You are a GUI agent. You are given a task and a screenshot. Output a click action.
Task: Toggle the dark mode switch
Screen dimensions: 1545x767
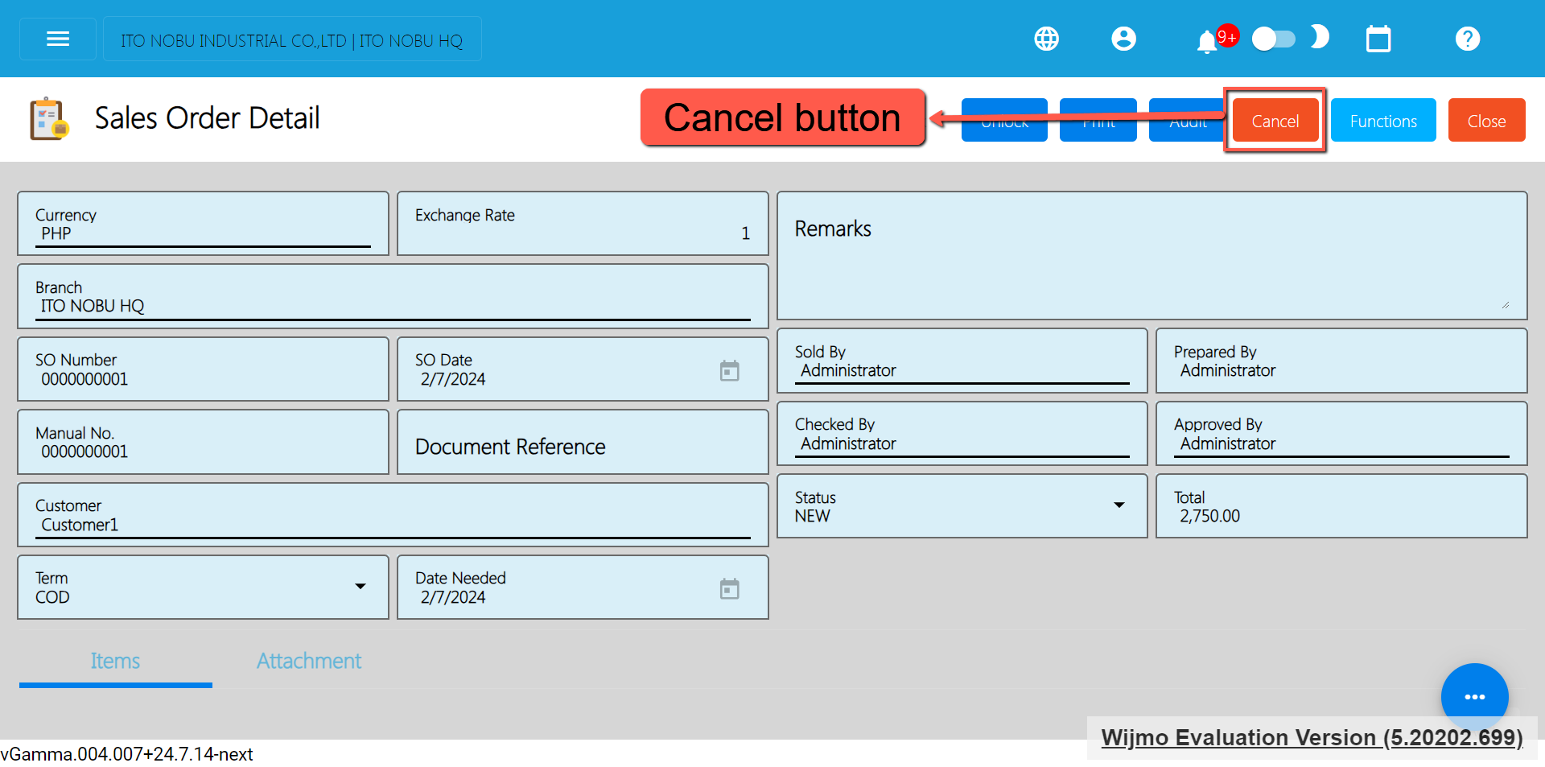pyautogui.click(x=1274, y=39)
